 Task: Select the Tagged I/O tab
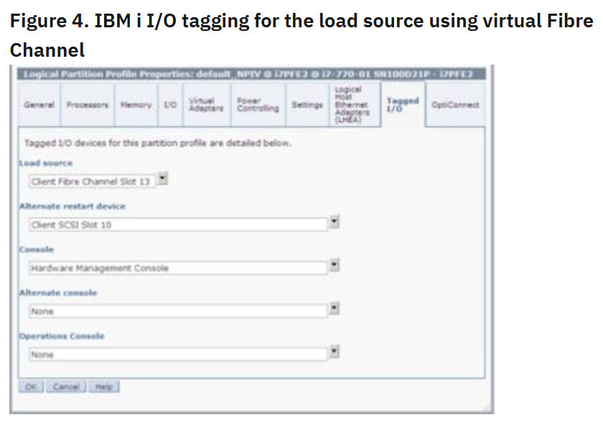click(403, 105)
